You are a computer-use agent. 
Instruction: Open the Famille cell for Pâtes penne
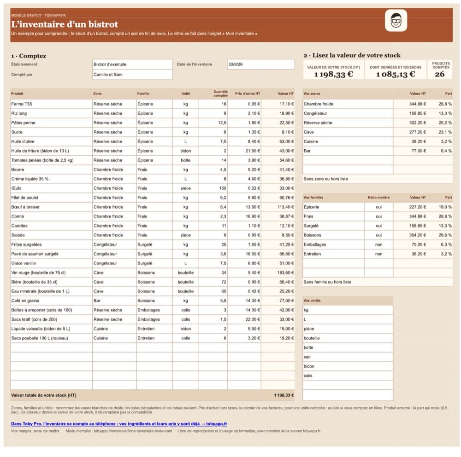pyautogui.click(x=154, y=123)
